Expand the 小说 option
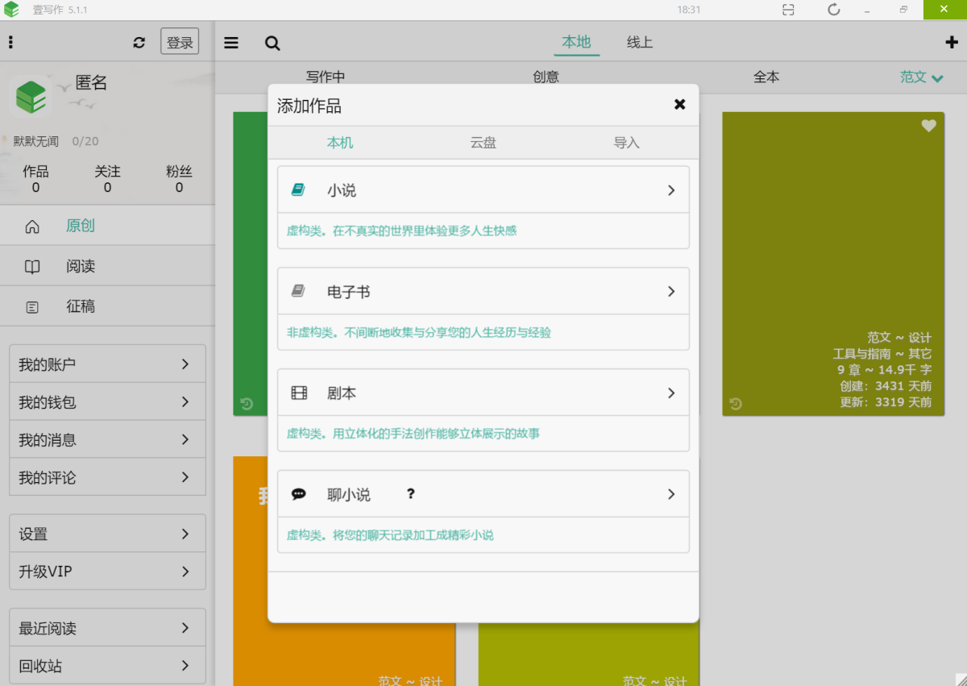The height and width of the screenshot is (686, 967). 670,191
